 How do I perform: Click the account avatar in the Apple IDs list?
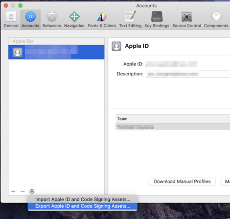[17, 52]
